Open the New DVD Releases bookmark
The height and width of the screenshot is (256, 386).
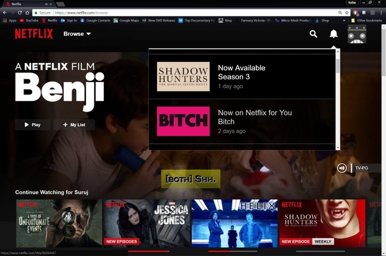159,20
